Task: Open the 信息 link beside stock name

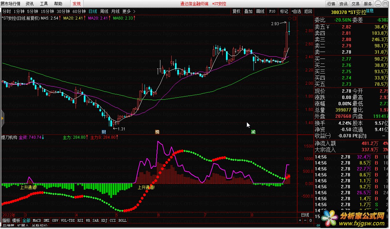Action: click(x=370, y=11)
